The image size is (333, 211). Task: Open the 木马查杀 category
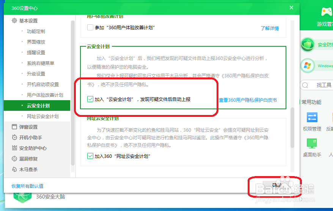tap(28, 170)
